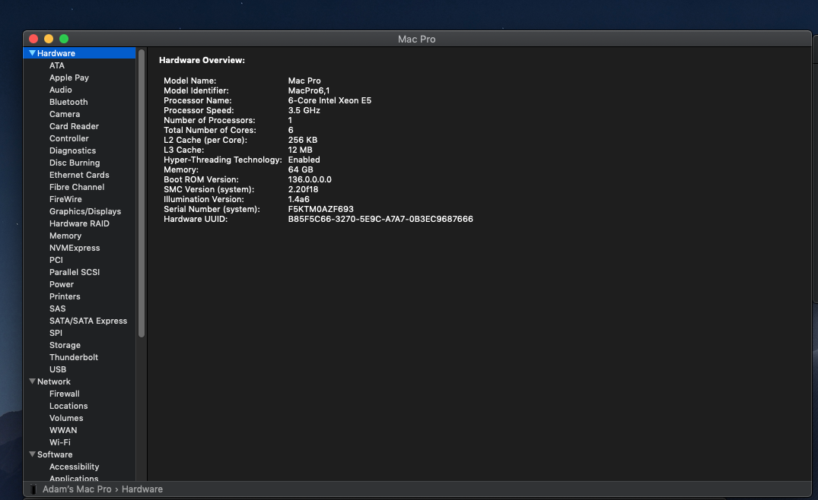Close the Mac Pro window
The width and height of the screenshot is (818, 500).
click(33, 39)
